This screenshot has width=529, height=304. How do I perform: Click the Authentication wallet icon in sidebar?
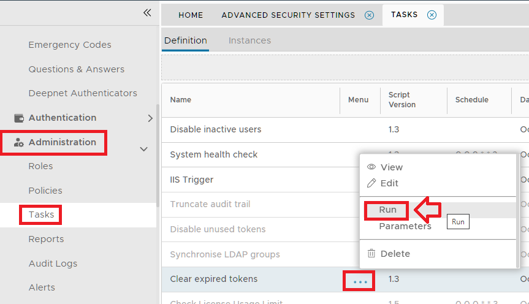[x=19, y=118]
